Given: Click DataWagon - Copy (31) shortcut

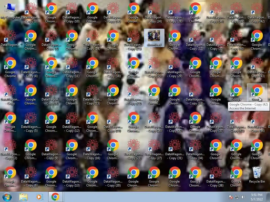Looking at the screenshot, I should [x=175, y=149].
